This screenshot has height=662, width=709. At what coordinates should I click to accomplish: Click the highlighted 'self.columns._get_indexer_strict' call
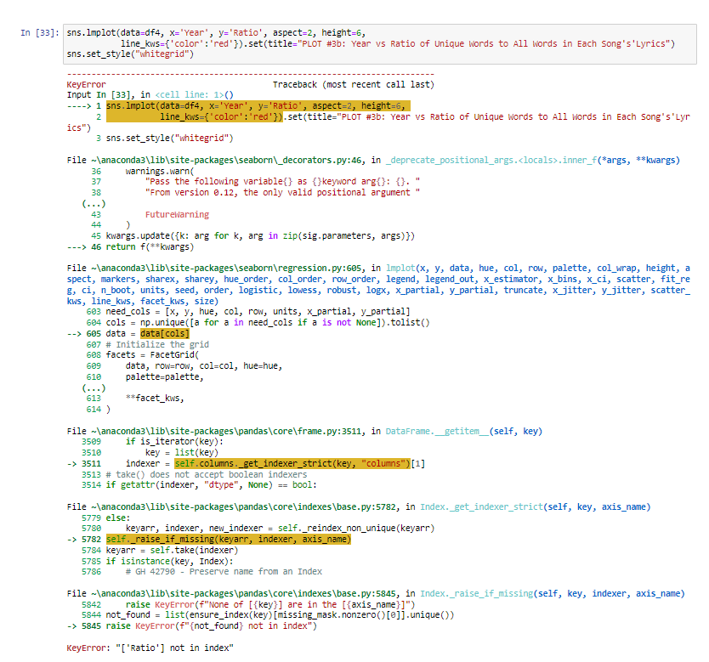[x=292, y=464]
